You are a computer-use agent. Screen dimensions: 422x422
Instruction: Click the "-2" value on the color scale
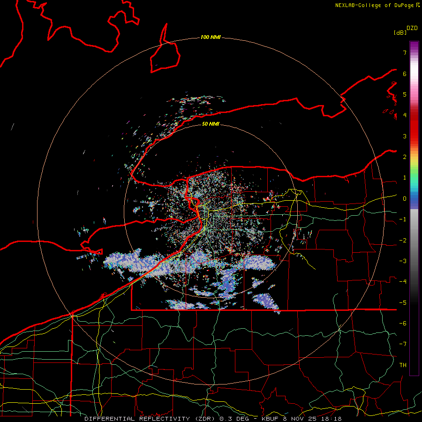[x=403, y=241]
